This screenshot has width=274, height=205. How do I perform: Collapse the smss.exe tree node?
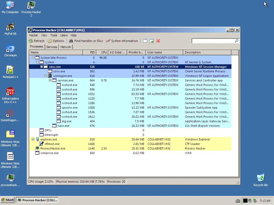41,66
